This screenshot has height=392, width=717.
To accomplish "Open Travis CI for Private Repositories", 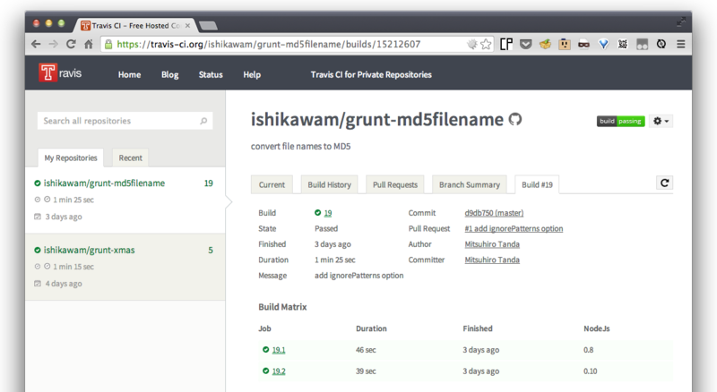I will point(371,74).
